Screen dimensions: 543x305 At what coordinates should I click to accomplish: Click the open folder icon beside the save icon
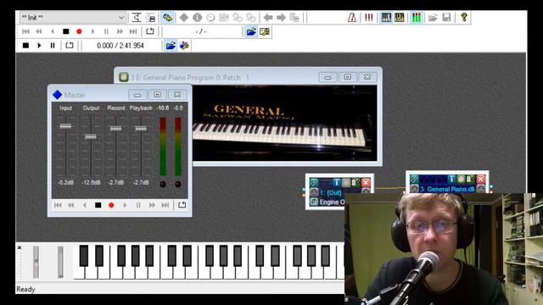pos(433,17)
